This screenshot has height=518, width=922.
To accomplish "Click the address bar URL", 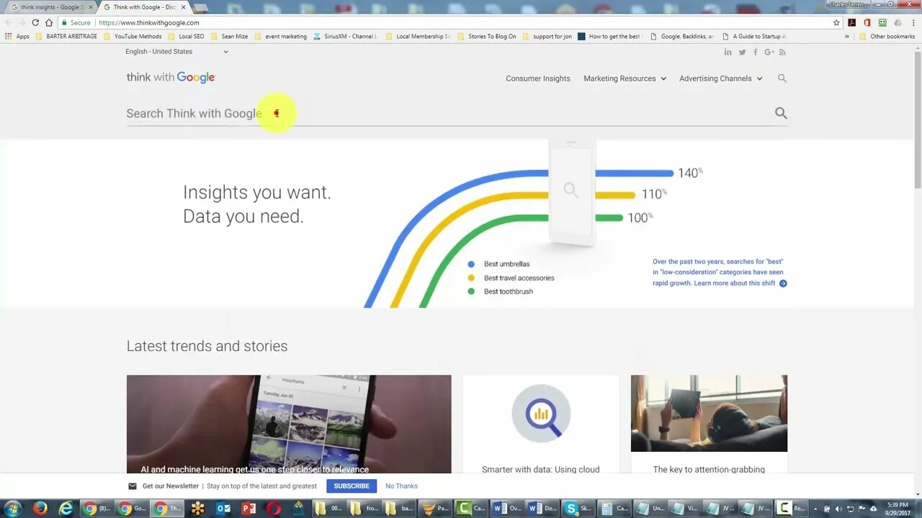I will (149, 22).
